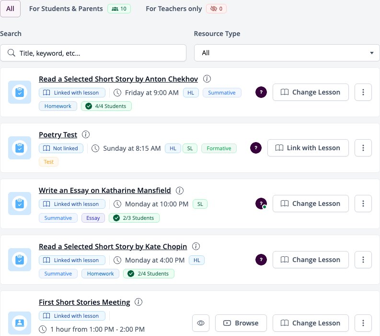The image size is (380, 336).
Task: Toggle eye visibility for First Short Stories Meeting
Action: pyautogui.click(x=201, y=323)
